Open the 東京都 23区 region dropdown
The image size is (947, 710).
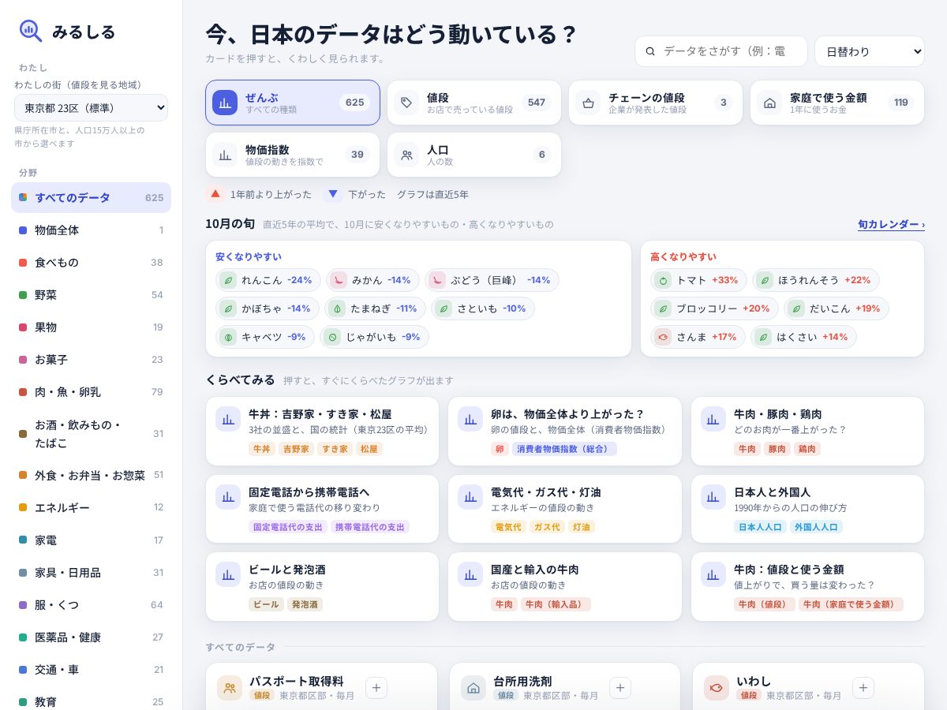click(91, 107)
